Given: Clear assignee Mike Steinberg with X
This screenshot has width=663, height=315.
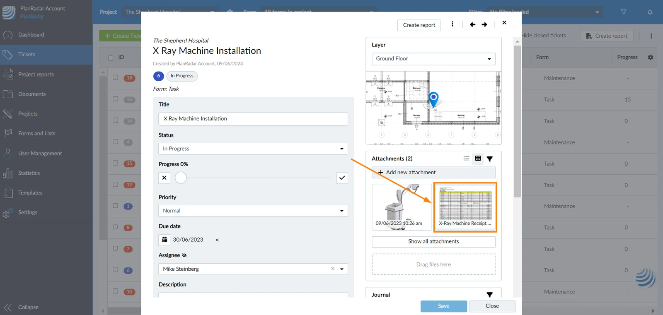Looking at the screenshot, I should click(x=333, y=269).
